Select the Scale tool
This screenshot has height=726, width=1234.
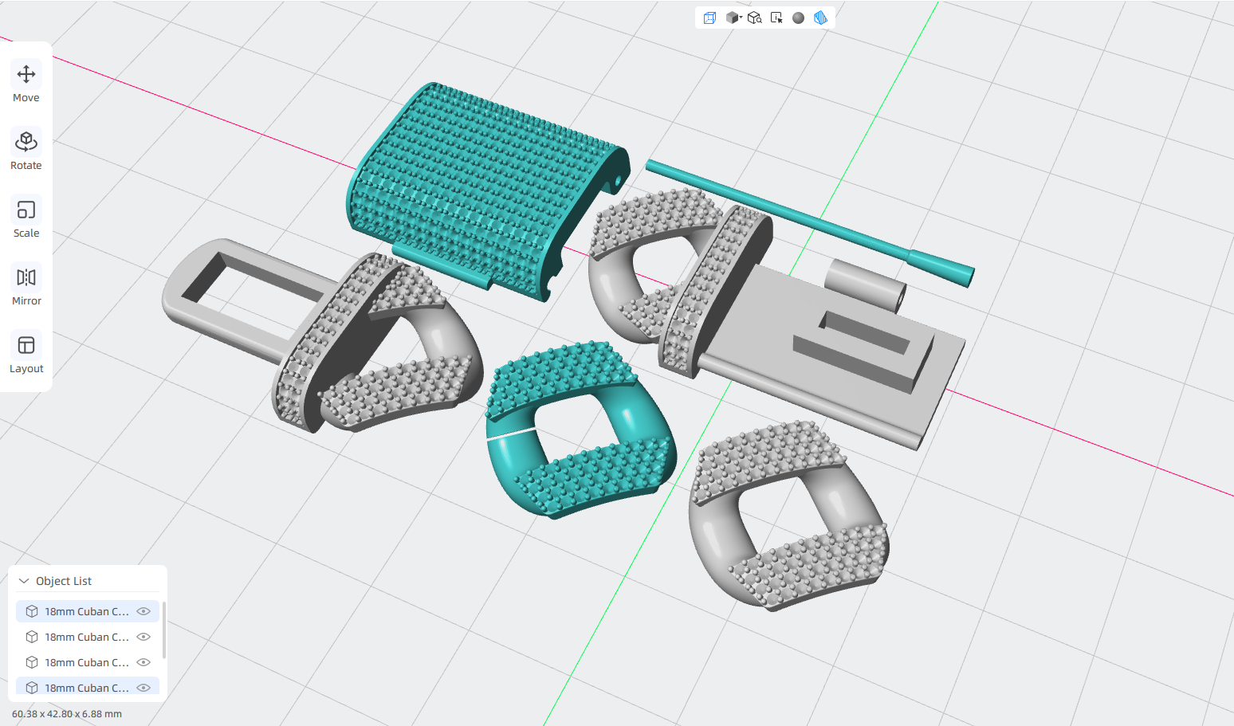tap(26, 218)
